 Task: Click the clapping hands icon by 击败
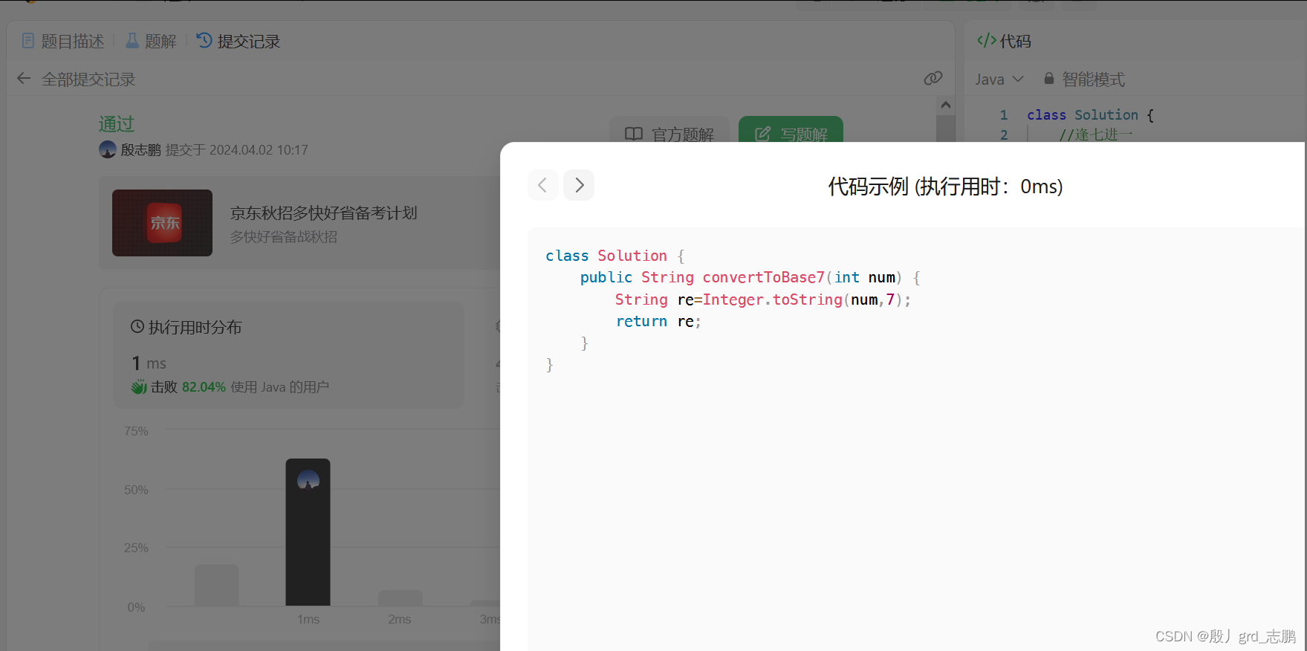139,386
